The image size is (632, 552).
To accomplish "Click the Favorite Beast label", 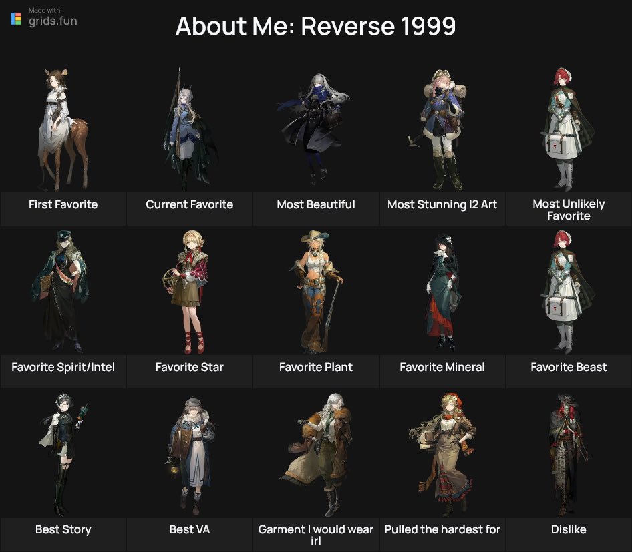I will [569, 367].
